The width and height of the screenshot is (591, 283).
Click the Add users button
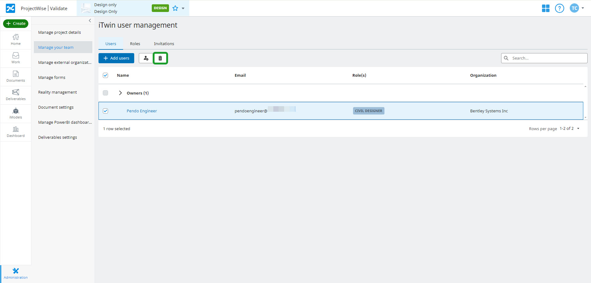click(116, 58)
